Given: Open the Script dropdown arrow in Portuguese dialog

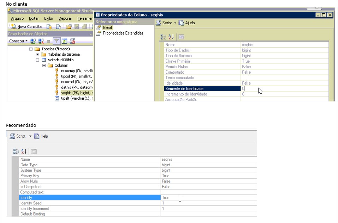Looking at the screenshot, I should coord(175,23).
